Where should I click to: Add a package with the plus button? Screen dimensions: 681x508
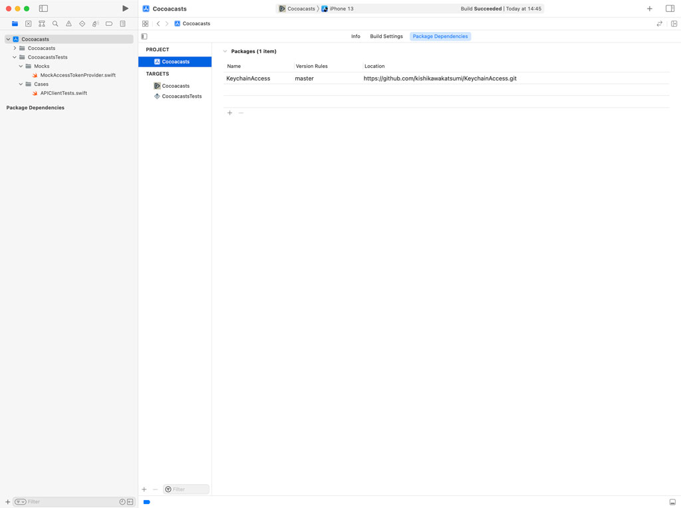(229, 112)
